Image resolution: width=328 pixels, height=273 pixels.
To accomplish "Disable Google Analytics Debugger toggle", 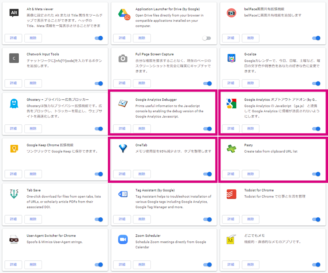I will 207,129.
